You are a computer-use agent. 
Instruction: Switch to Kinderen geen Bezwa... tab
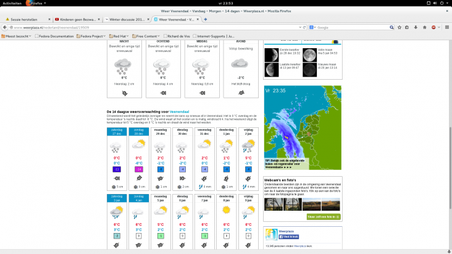coord(78,19)
